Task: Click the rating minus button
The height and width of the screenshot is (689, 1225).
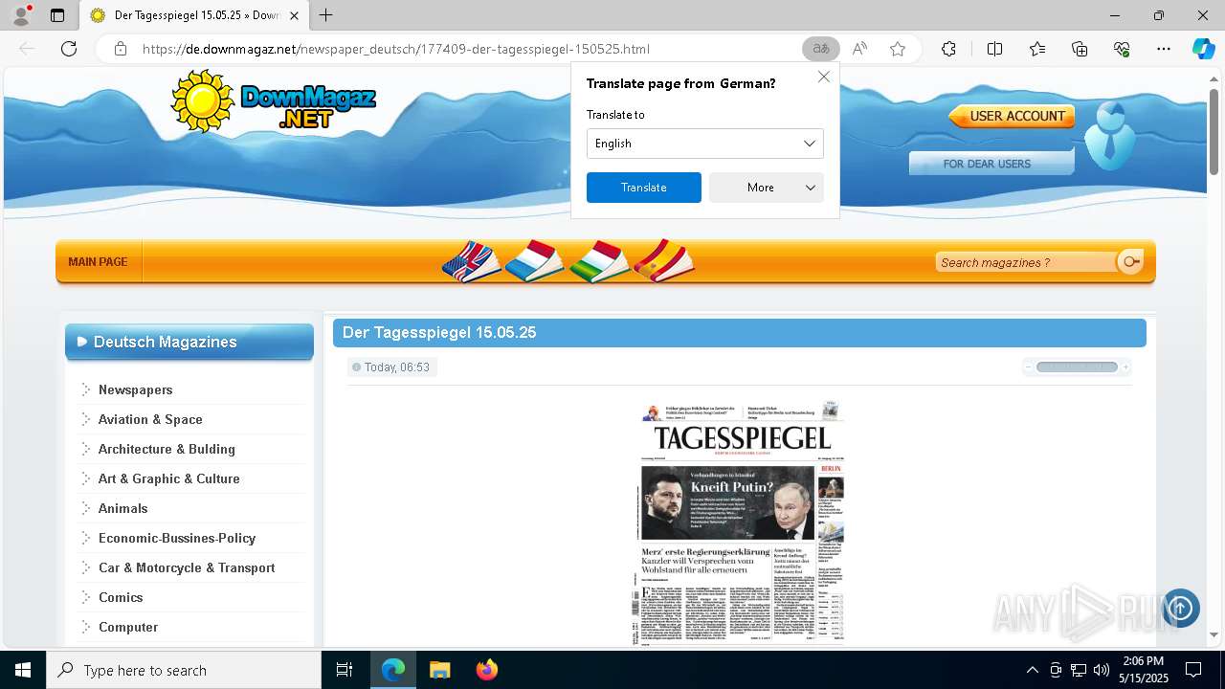Action: pyautogui.click(x=1029, y=367)
